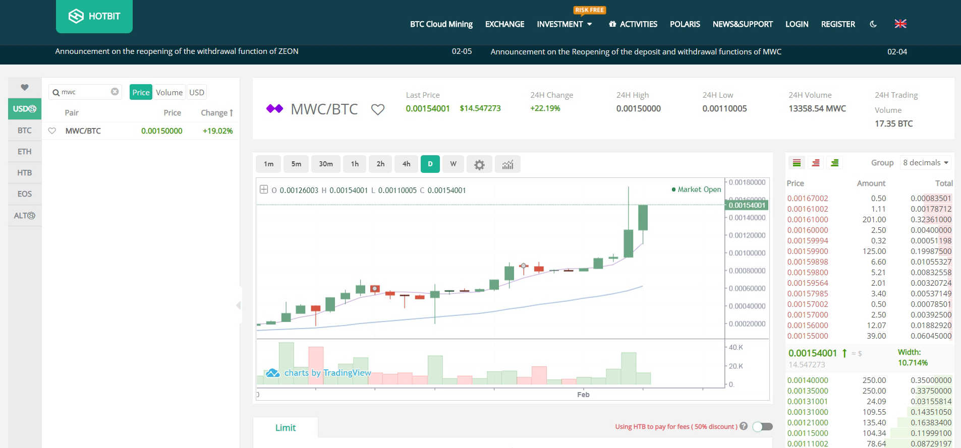Sort pairs by Price column header
This screenshot has width=961, height=448.
pos(172,113)
